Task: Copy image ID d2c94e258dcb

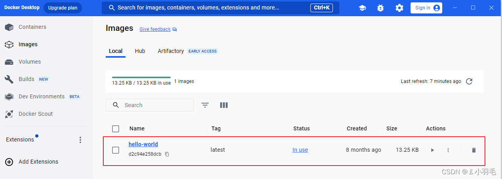Action: click(x=167, y=154)
